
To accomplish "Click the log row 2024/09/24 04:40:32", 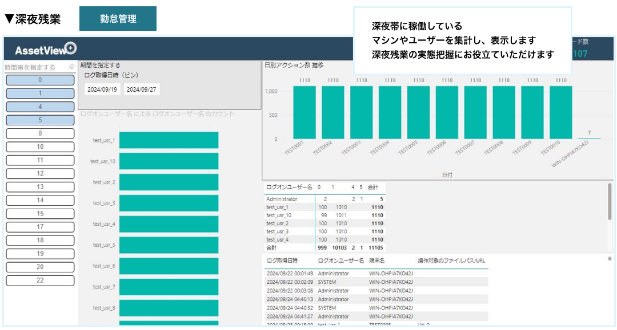I will (376, 308).
